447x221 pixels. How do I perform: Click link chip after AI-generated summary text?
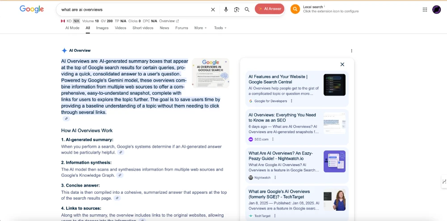click(x=121, y=152)
